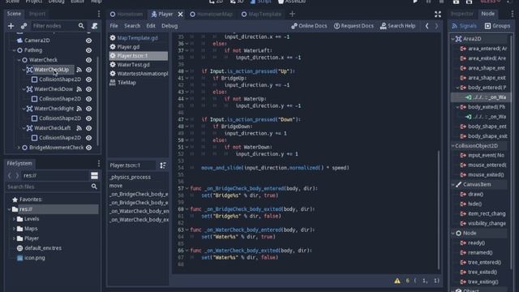519x292 pixels.
Task: Toggle visibility of Pathing node
Action: click(x=88, y=50)
